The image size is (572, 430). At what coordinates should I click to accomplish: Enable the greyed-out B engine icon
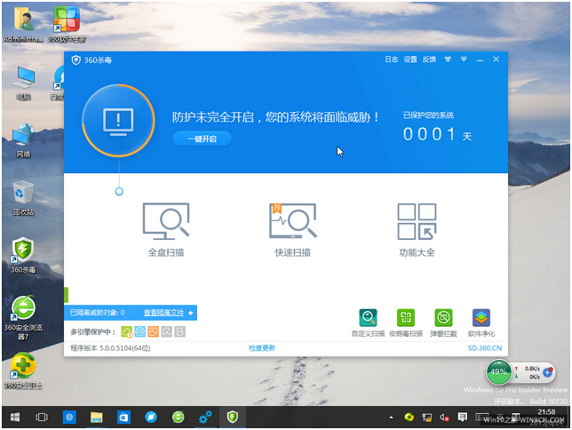(x=180, y=332)
